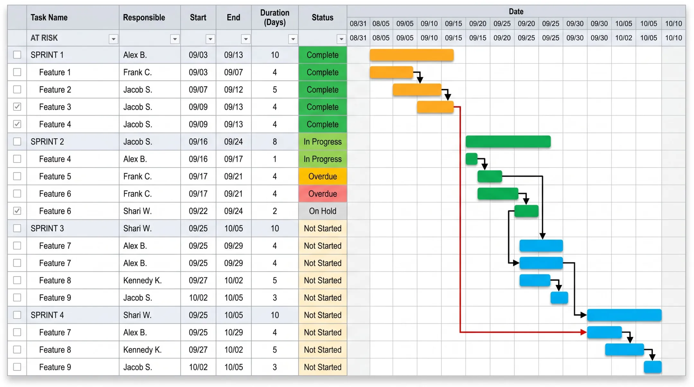This screenshot has height=387, width=694.
Task: Click the In Progress status of SPRINT 2
Action: pyautogui.click(x=323, y=142)
